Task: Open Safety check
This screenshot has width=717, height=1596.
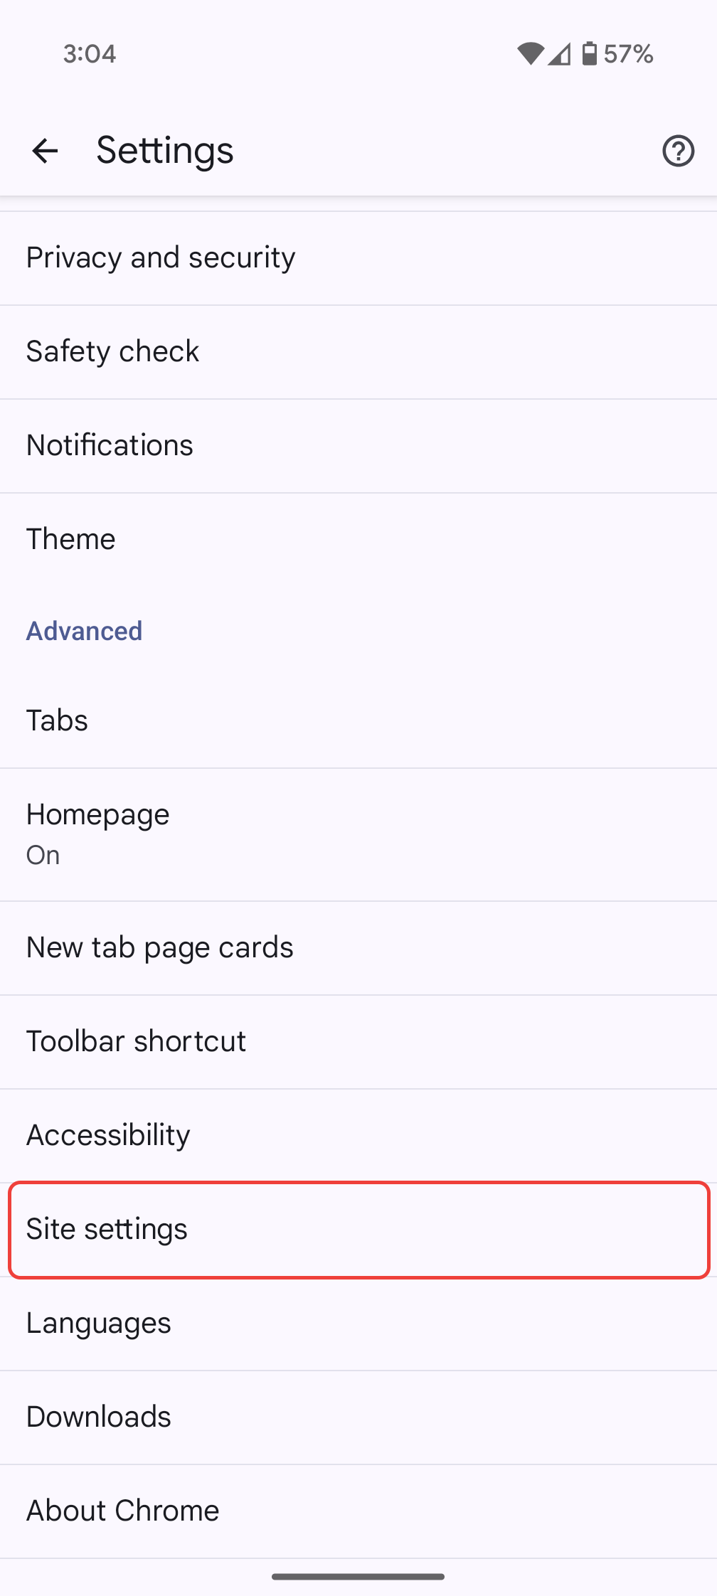Action: pyautogui.click(x=358, y=351)
